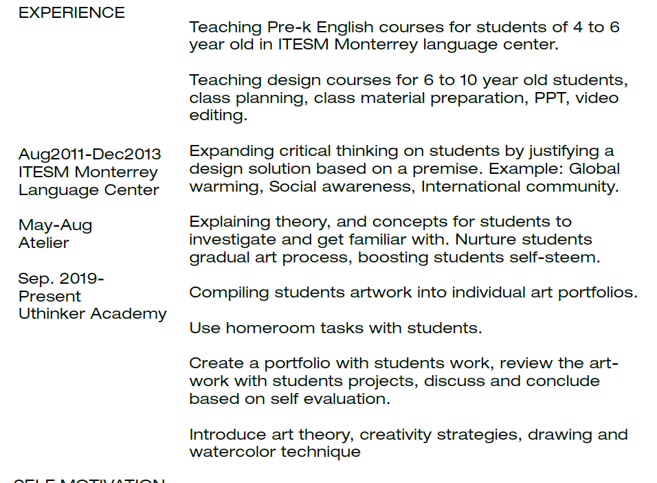Click the 'Uthinker Academy' employer name
This screenshot has width=657, height=483.
pyautogui.click(x=93, y=313)
